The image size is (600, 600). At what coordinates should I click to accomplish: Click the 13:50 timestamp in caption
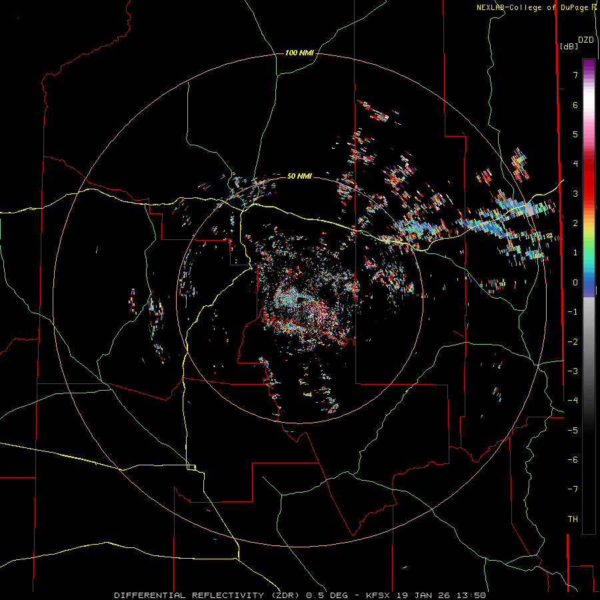471,595
